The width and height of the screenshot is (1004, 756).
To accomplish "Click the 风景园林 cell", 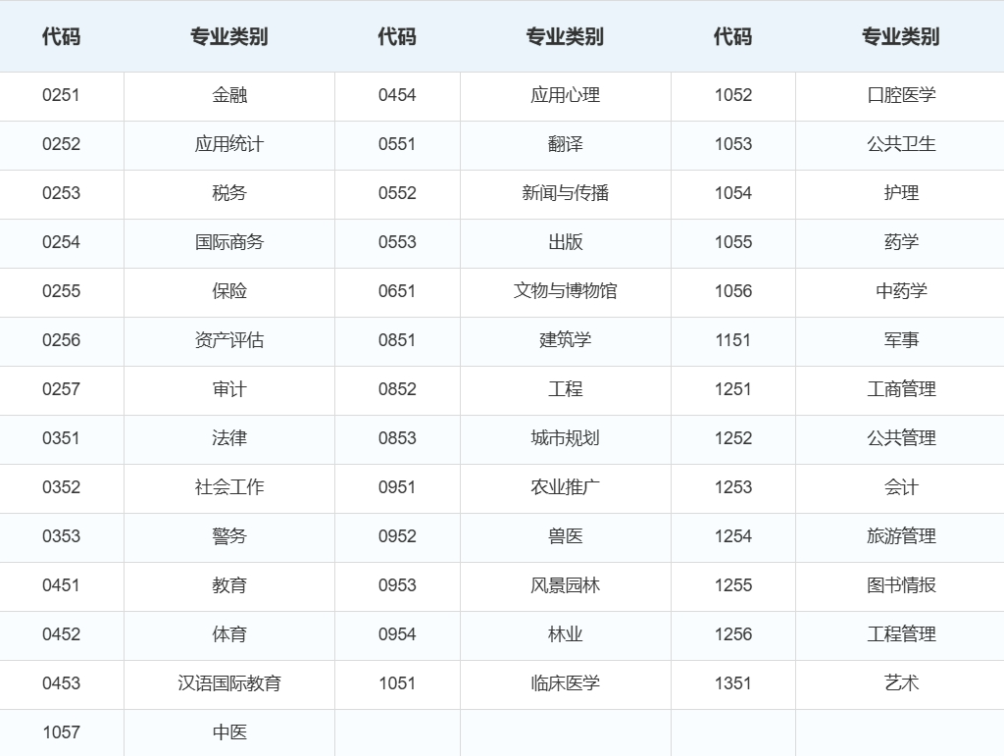I will click(565, 585).
